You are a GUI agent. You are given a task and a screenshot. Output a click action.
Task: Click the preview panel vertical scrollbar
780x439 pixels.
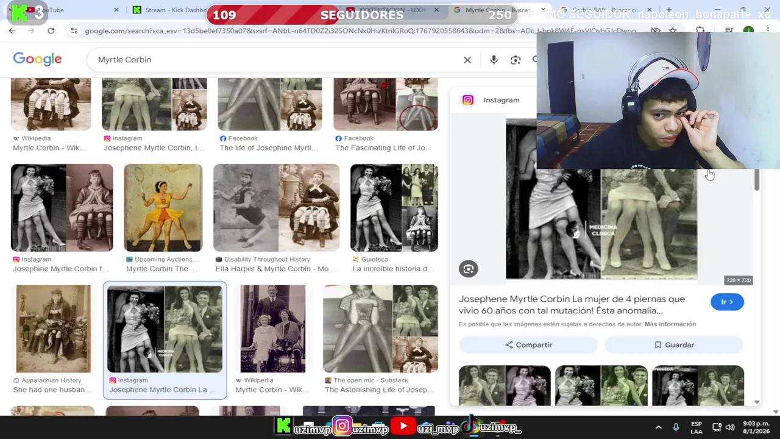pyautogui.click(x=757, y=180)
